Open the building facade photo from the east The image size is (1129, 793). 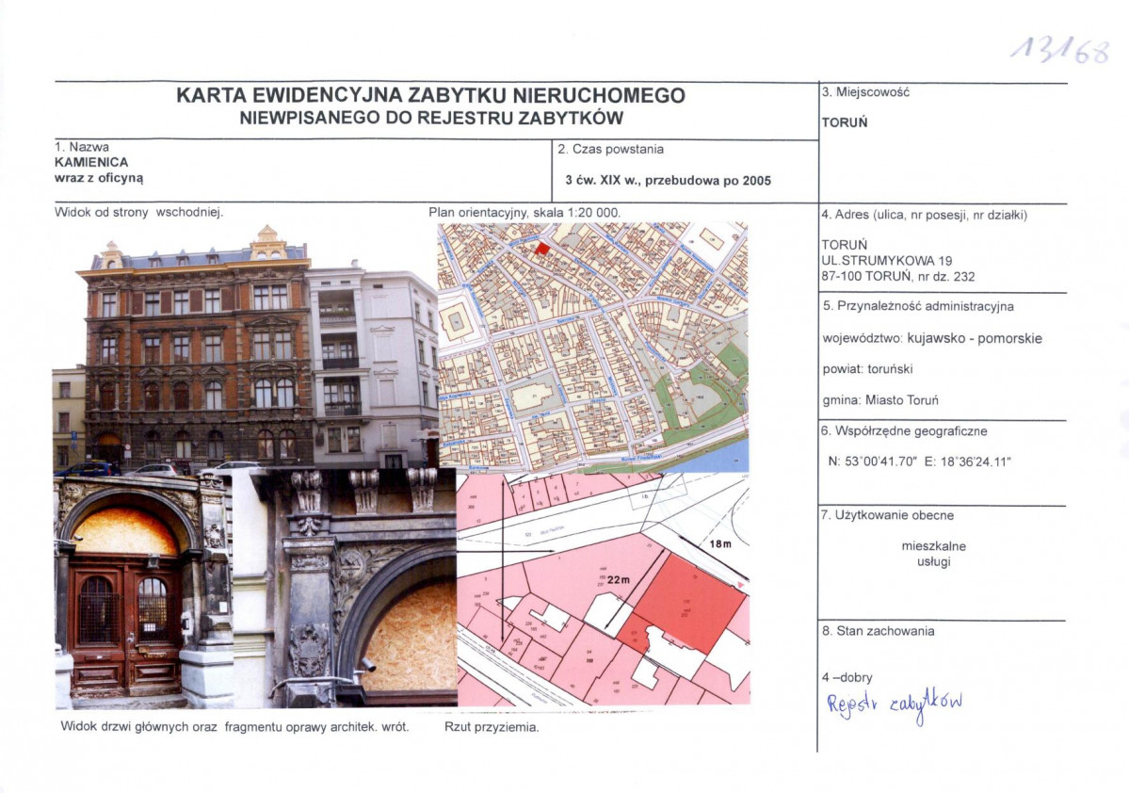tap(247, 347)
